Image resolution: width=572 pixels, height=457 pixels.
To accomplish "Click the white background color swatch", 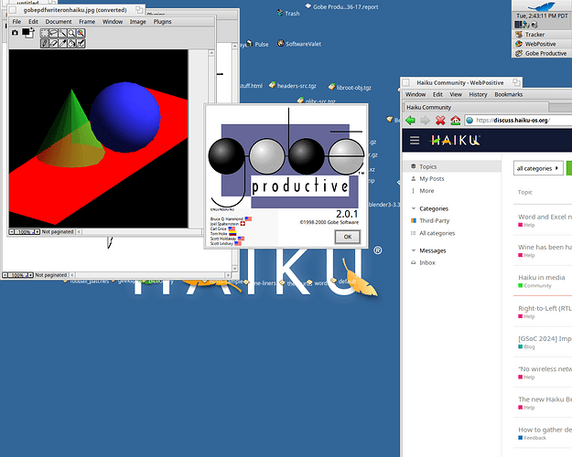I will [30, 36].
